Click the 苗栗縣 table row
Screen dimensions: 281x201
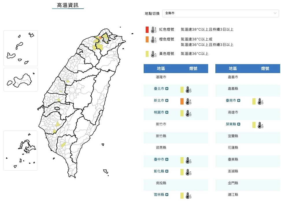click(x=176, y=150)
